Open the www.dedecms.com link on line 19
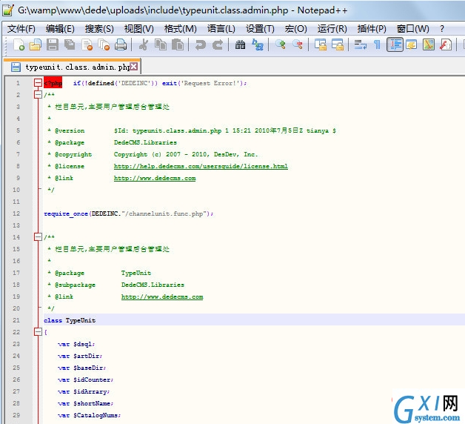 pos(162,297)
